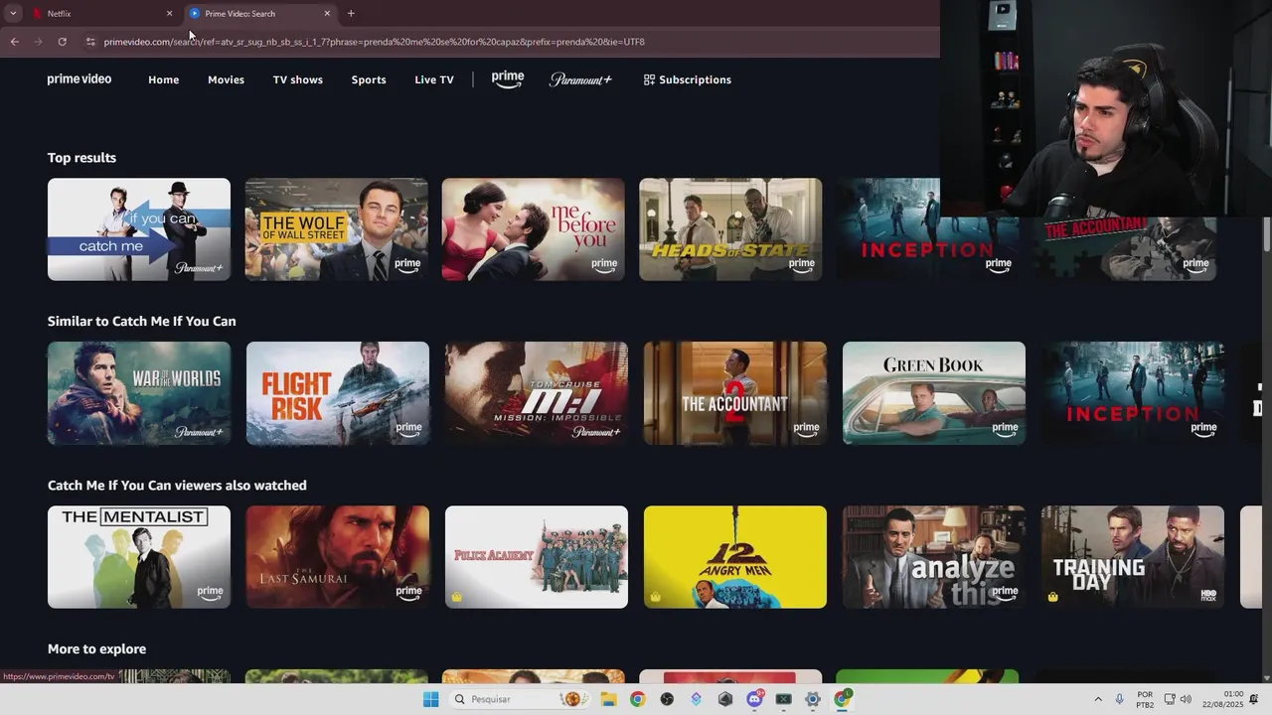The image size is (1272, 715).
Task: Open the Movies navigation item
Action: click(226, 79)
